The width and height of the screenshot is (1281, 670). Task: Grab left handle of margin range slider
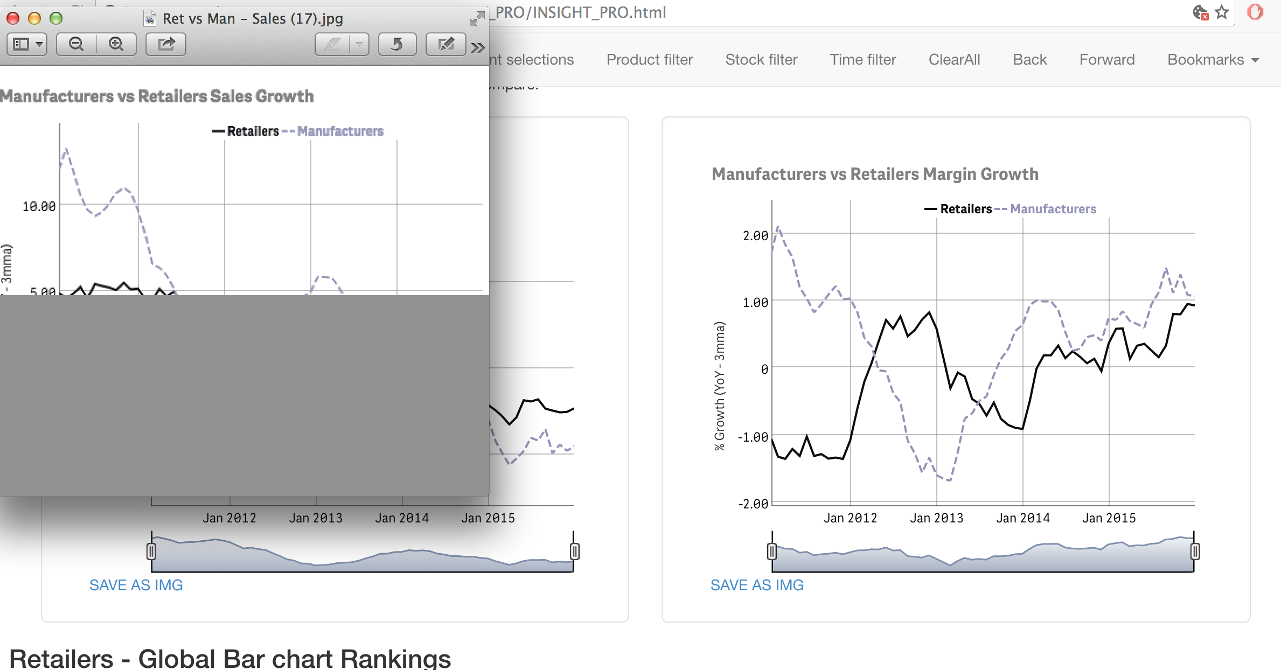click(x=772, y=552)
